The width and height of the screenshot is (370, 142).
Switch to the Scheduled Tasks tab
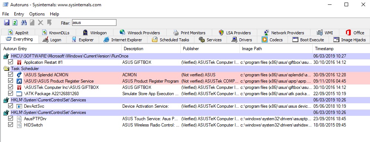[x=170, y=40]
